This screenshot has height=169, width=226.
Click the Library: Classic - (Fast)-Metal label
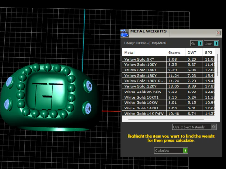(145, 43)
